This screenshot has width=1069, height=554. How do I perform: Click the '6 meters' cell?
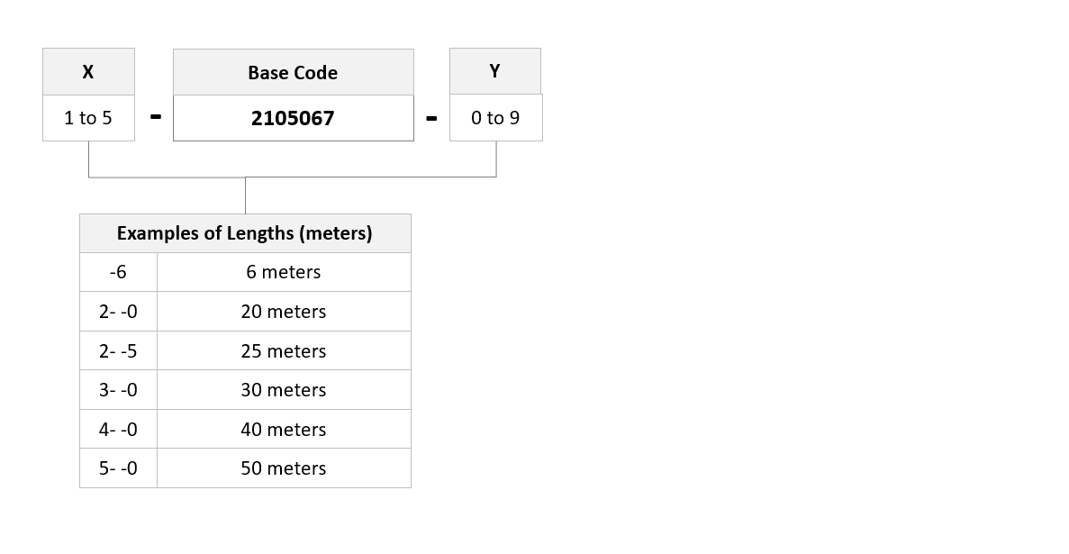(284, 272)
